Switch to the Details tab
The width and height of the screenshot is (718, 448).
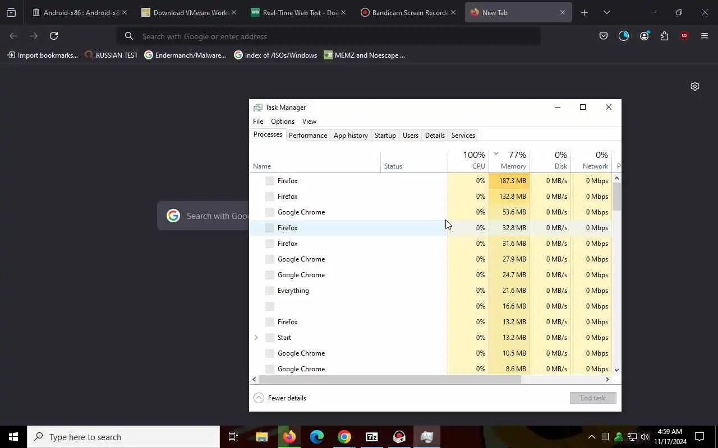point(435,136)
